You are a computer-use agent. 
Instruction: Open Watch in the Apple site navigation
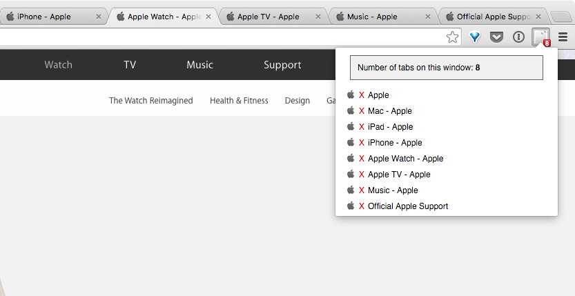pos(58,65)
